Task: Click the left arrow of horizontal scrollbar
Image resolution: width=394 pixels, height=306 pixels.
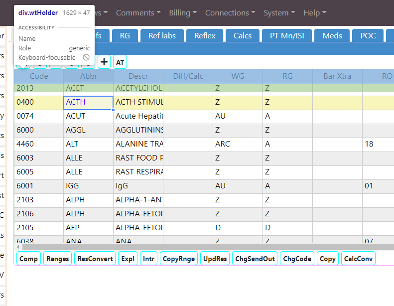Action: click(18, 247)
